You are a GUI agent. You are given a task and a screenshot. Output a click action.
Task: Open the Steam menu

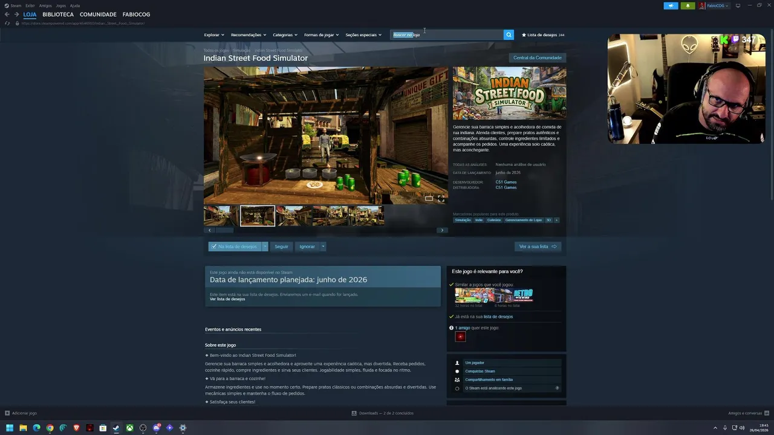[13, 5]
